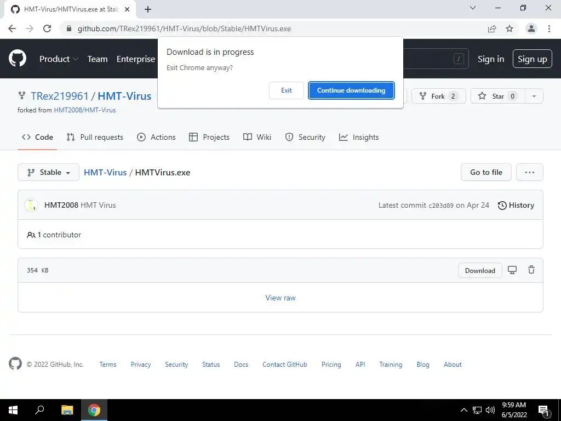This screenshot has height=421, width=561.
Task: Click the tab search chevron in title bar
Action: pos(473,8)
